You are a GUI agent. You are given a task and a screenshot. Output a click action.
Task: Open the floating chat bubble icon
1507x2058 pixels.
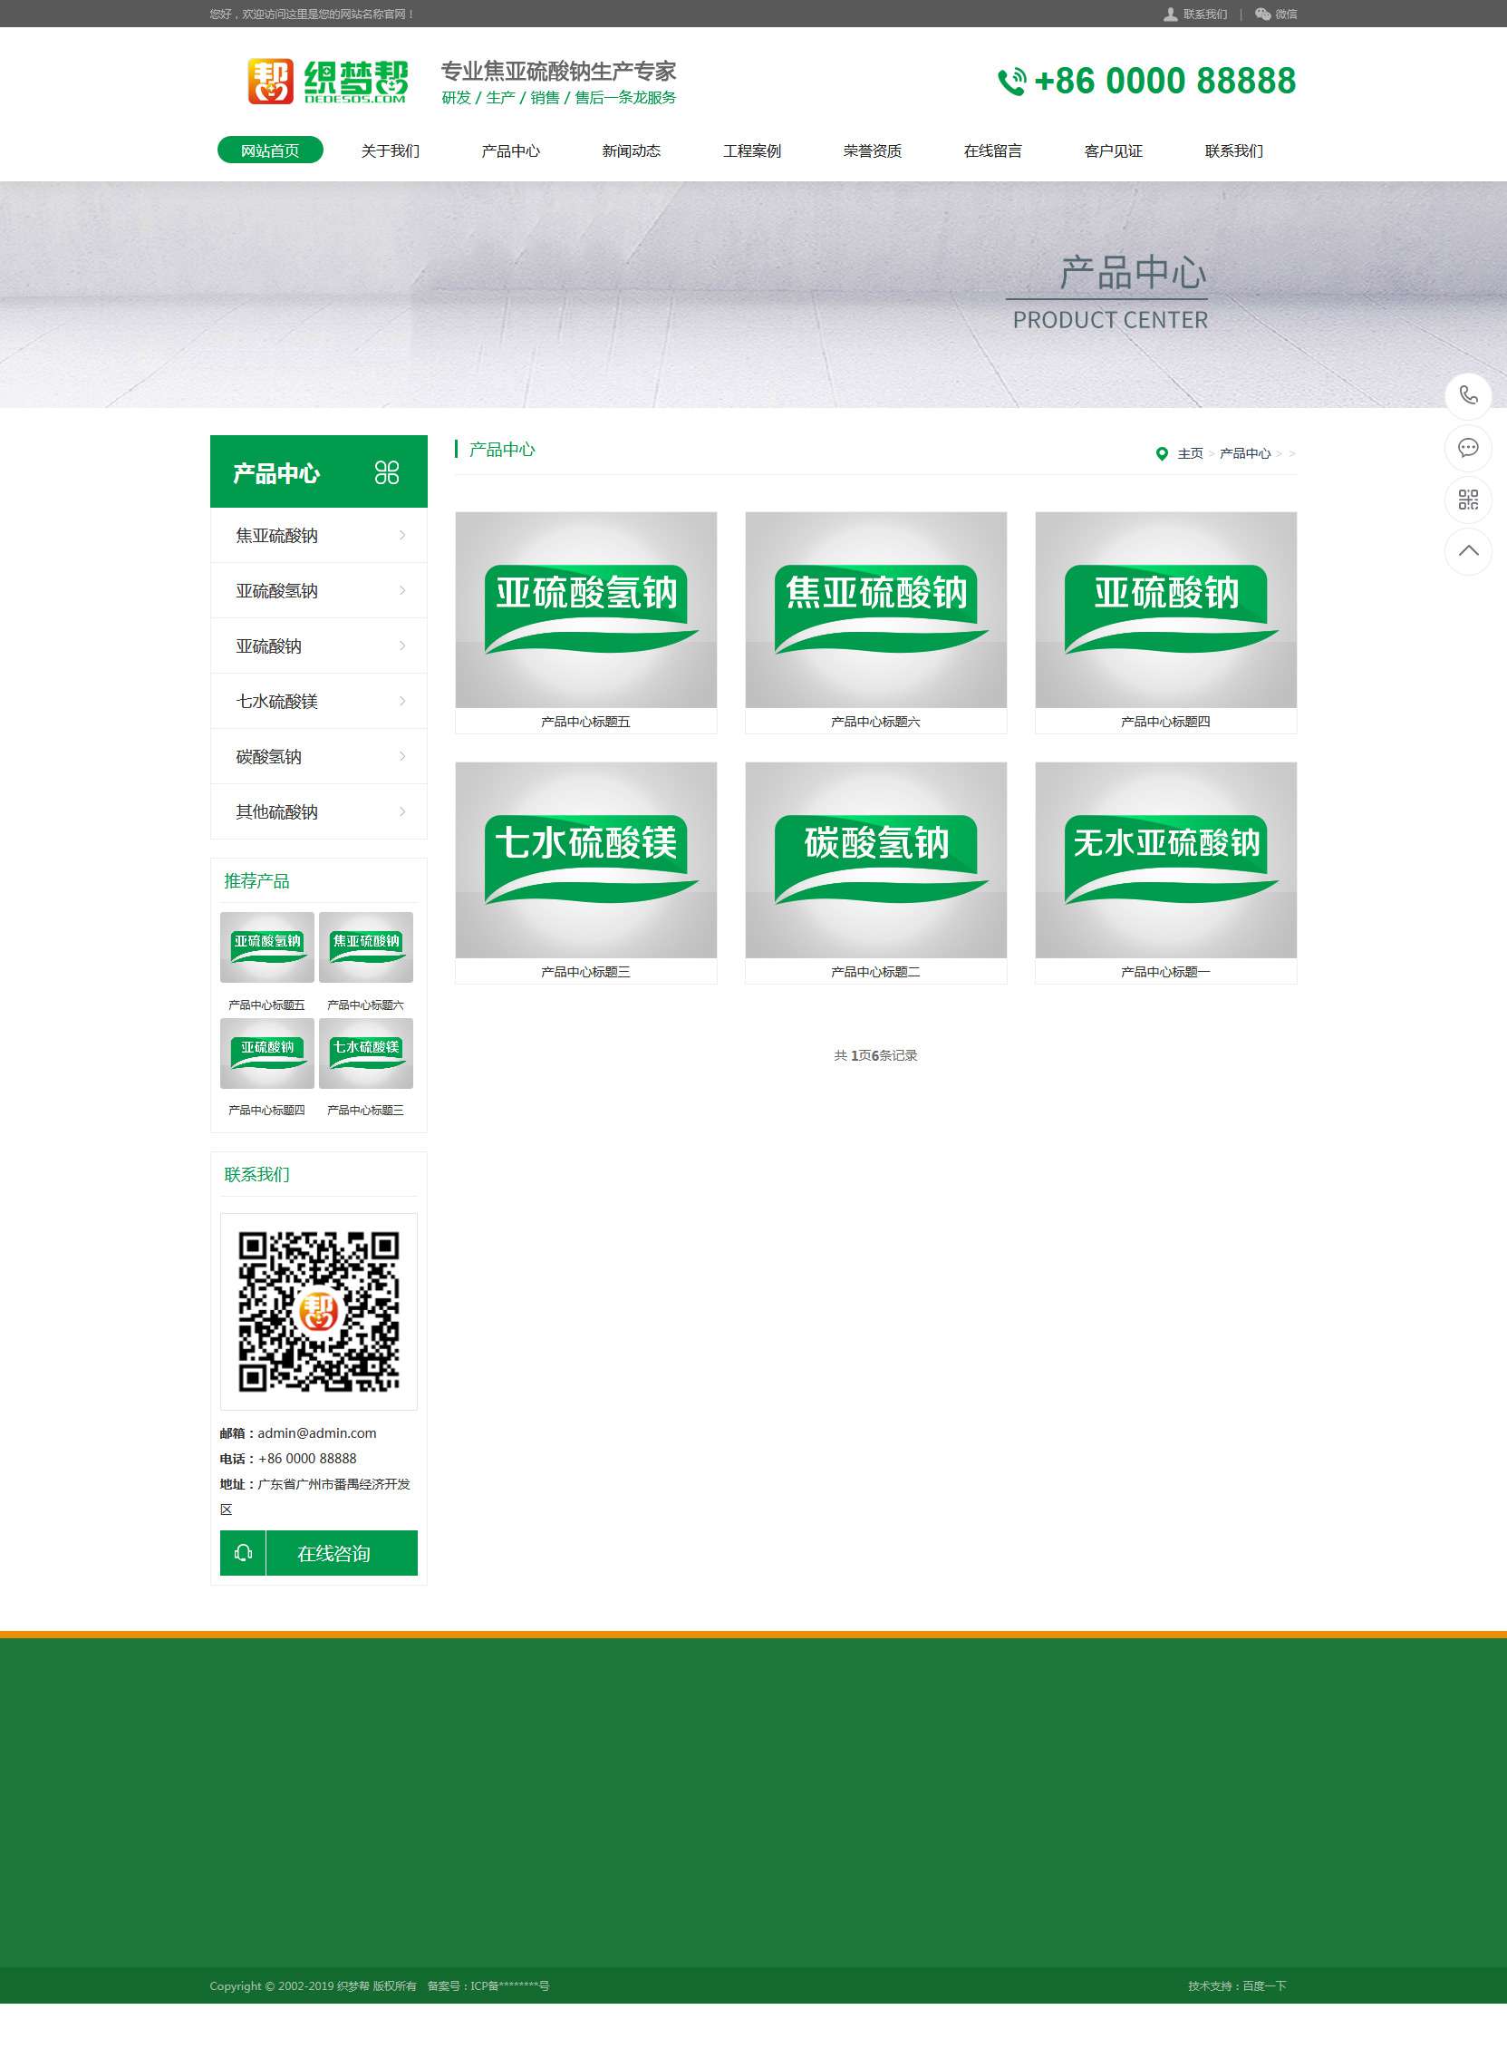(1468, 447)
